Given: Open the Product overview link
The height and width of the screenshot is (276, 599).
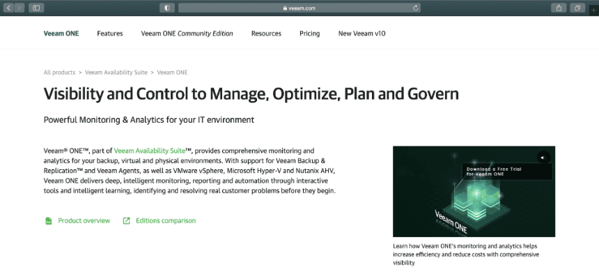Looking at the screenshot, I should [x=84, y=220].
